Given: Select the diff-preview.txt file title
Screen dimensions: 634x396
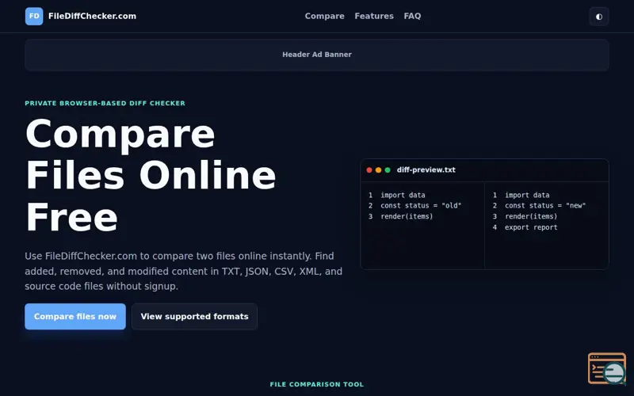Looking at the screenshot, I should click(426, 170).
